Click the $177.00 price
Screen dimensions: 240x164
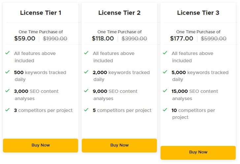182,39
